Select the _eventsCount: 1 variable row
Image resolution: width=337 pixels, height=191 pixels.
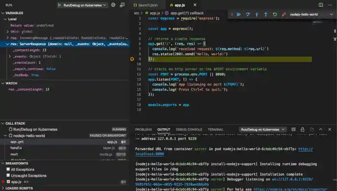click(x=65, y=62)
